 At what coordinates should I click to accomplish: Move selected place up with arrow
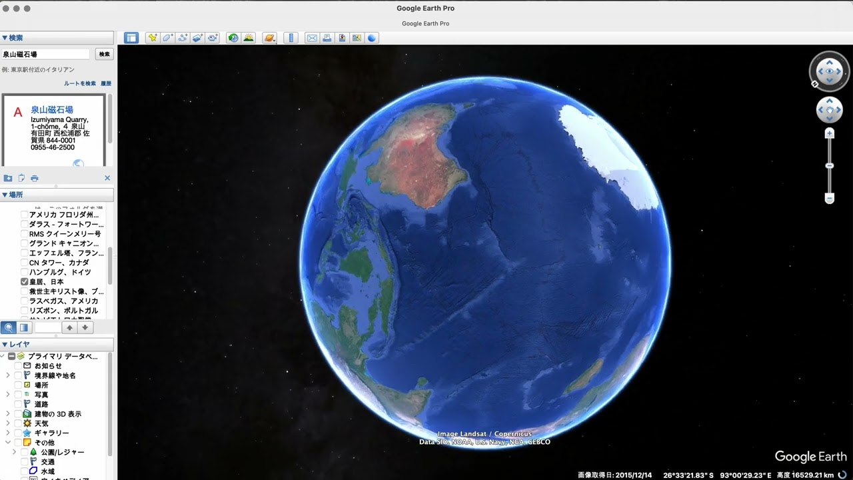click(x=69, y=327)
